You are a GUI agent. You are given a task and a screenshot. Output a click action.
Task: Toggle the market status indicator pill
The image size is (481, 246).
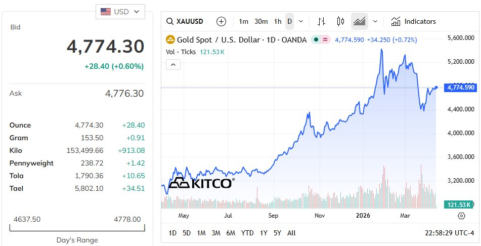coord(321,39)
